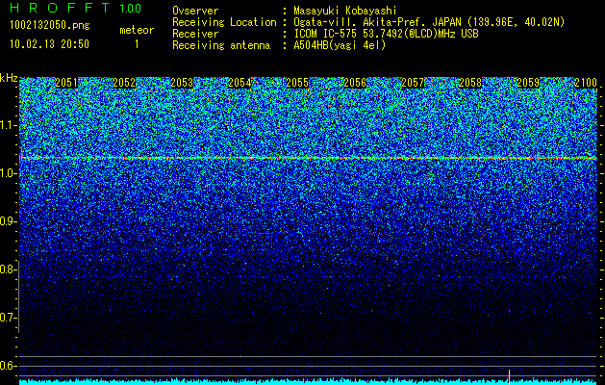Click the cyan signal-level strip at the bottom
Screen dimensions: 605x385
click(309, 381)
